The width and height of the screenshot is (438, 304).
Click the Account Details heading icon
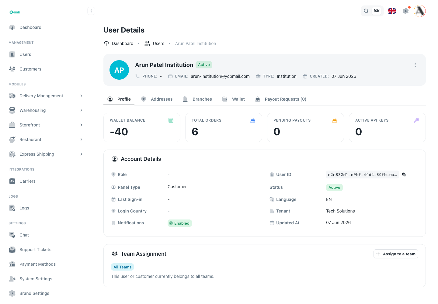click(115, 159)
